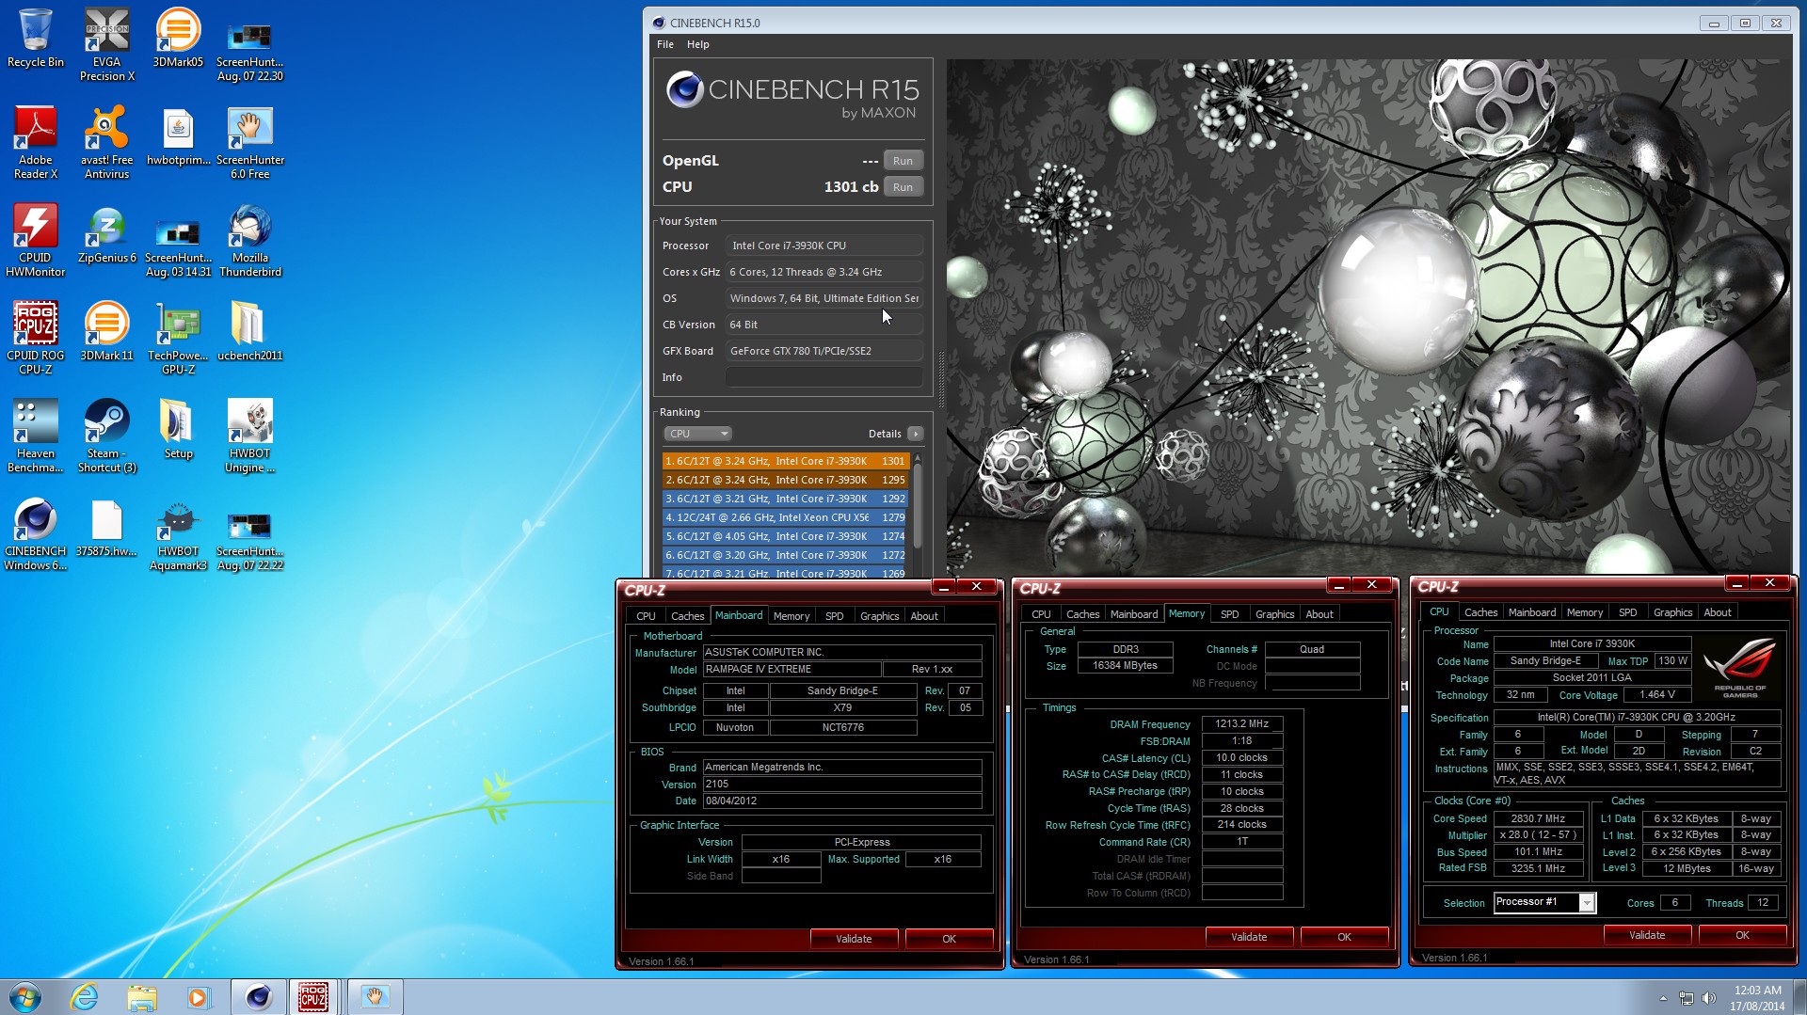Open CPUID HWMonitor shortcut

coord(36,240)
